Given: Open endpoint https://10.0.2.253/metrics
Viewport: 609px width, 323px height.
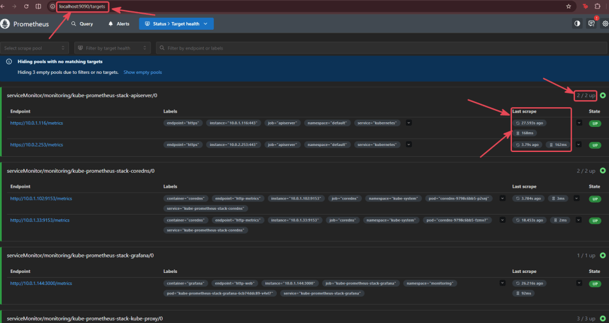Looking at the screenshot, I should coord(36,145).
